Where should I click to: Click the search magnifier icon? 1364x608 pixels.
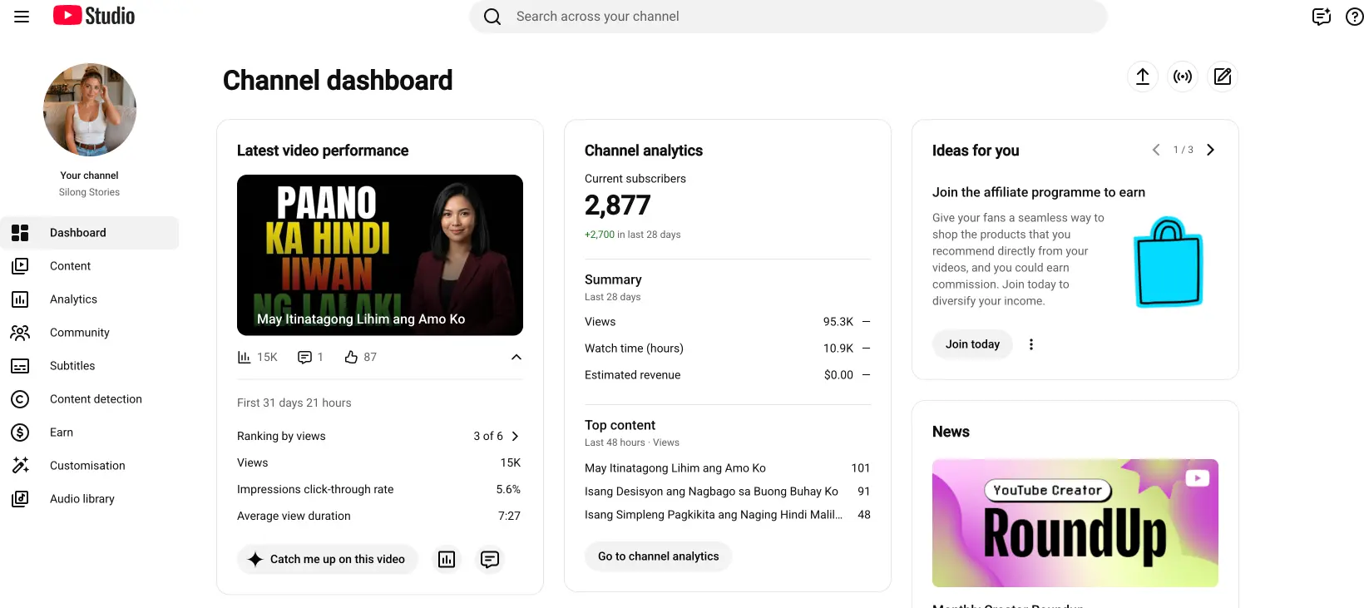click(492, 17)
